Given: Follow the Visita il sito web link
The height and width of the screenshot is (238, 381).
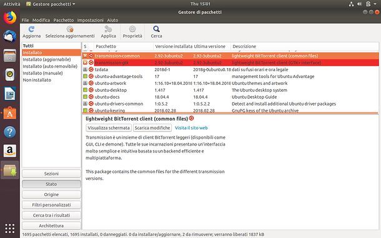Looking at the screenshot, I should pyautogui.click(x=191, y=127).
